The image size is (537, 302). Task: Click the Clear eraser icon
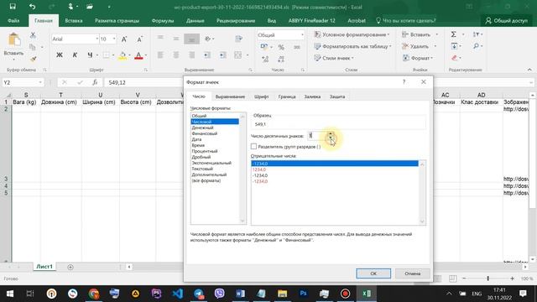[455, 58]
